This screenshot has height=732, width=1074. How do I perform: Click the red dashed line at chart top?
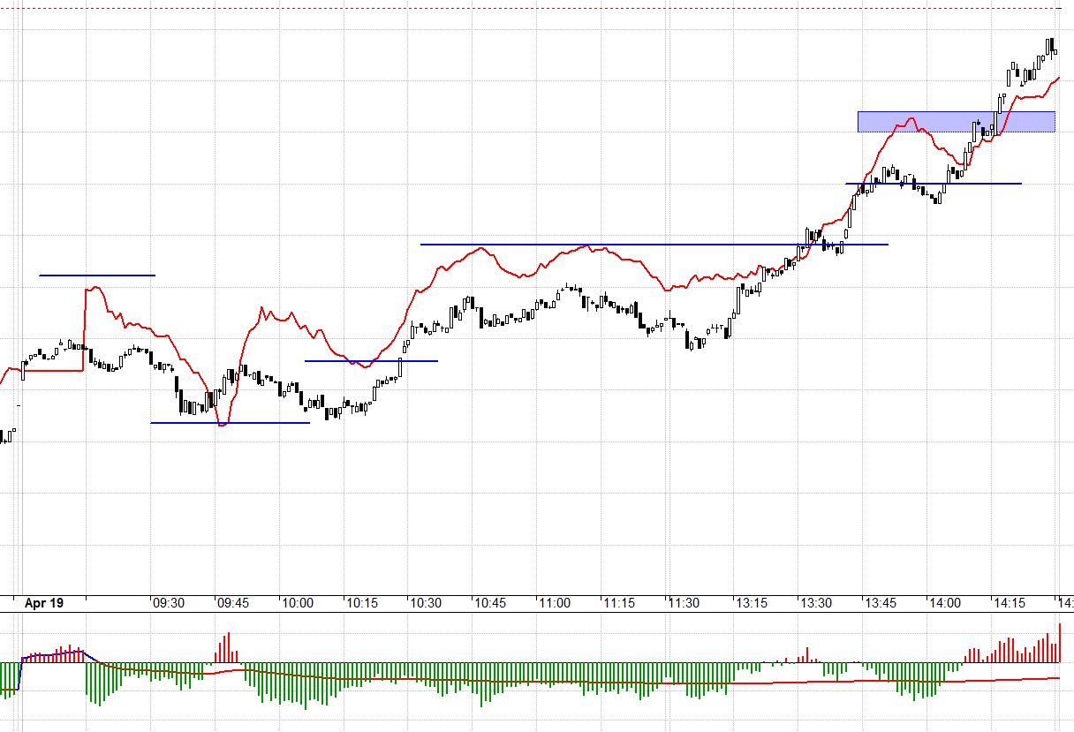tap(530, 8)
